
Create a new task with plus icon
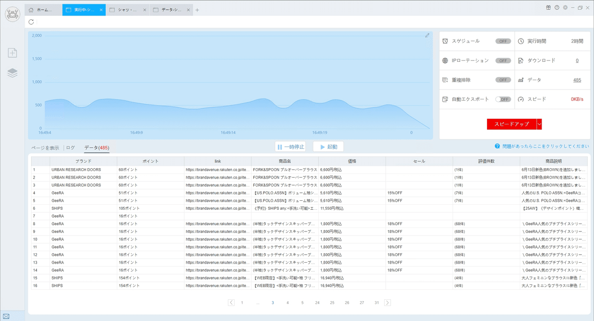tap(12, 53)
